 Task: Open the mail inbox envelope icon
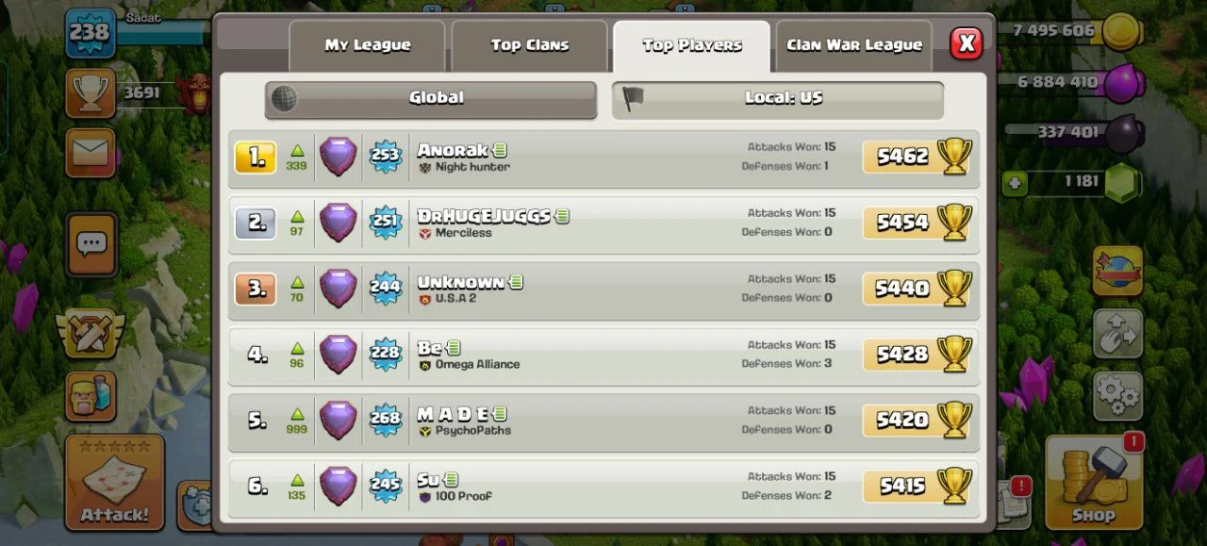tap(91, 153)
